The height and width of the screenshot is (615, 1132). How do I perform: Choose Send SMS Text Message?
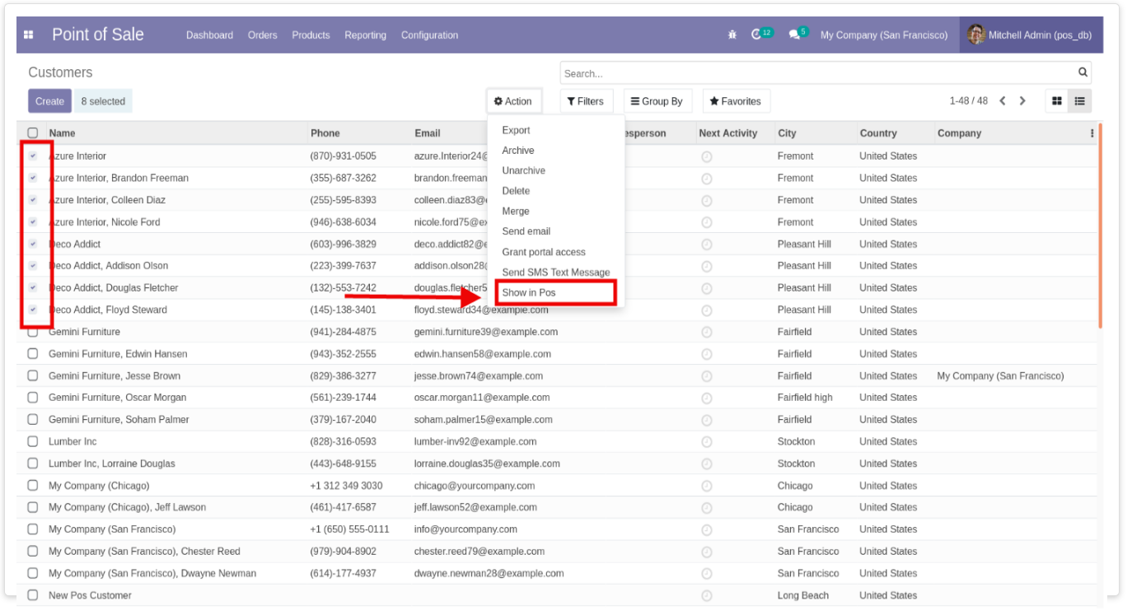[x=556, y=273]
